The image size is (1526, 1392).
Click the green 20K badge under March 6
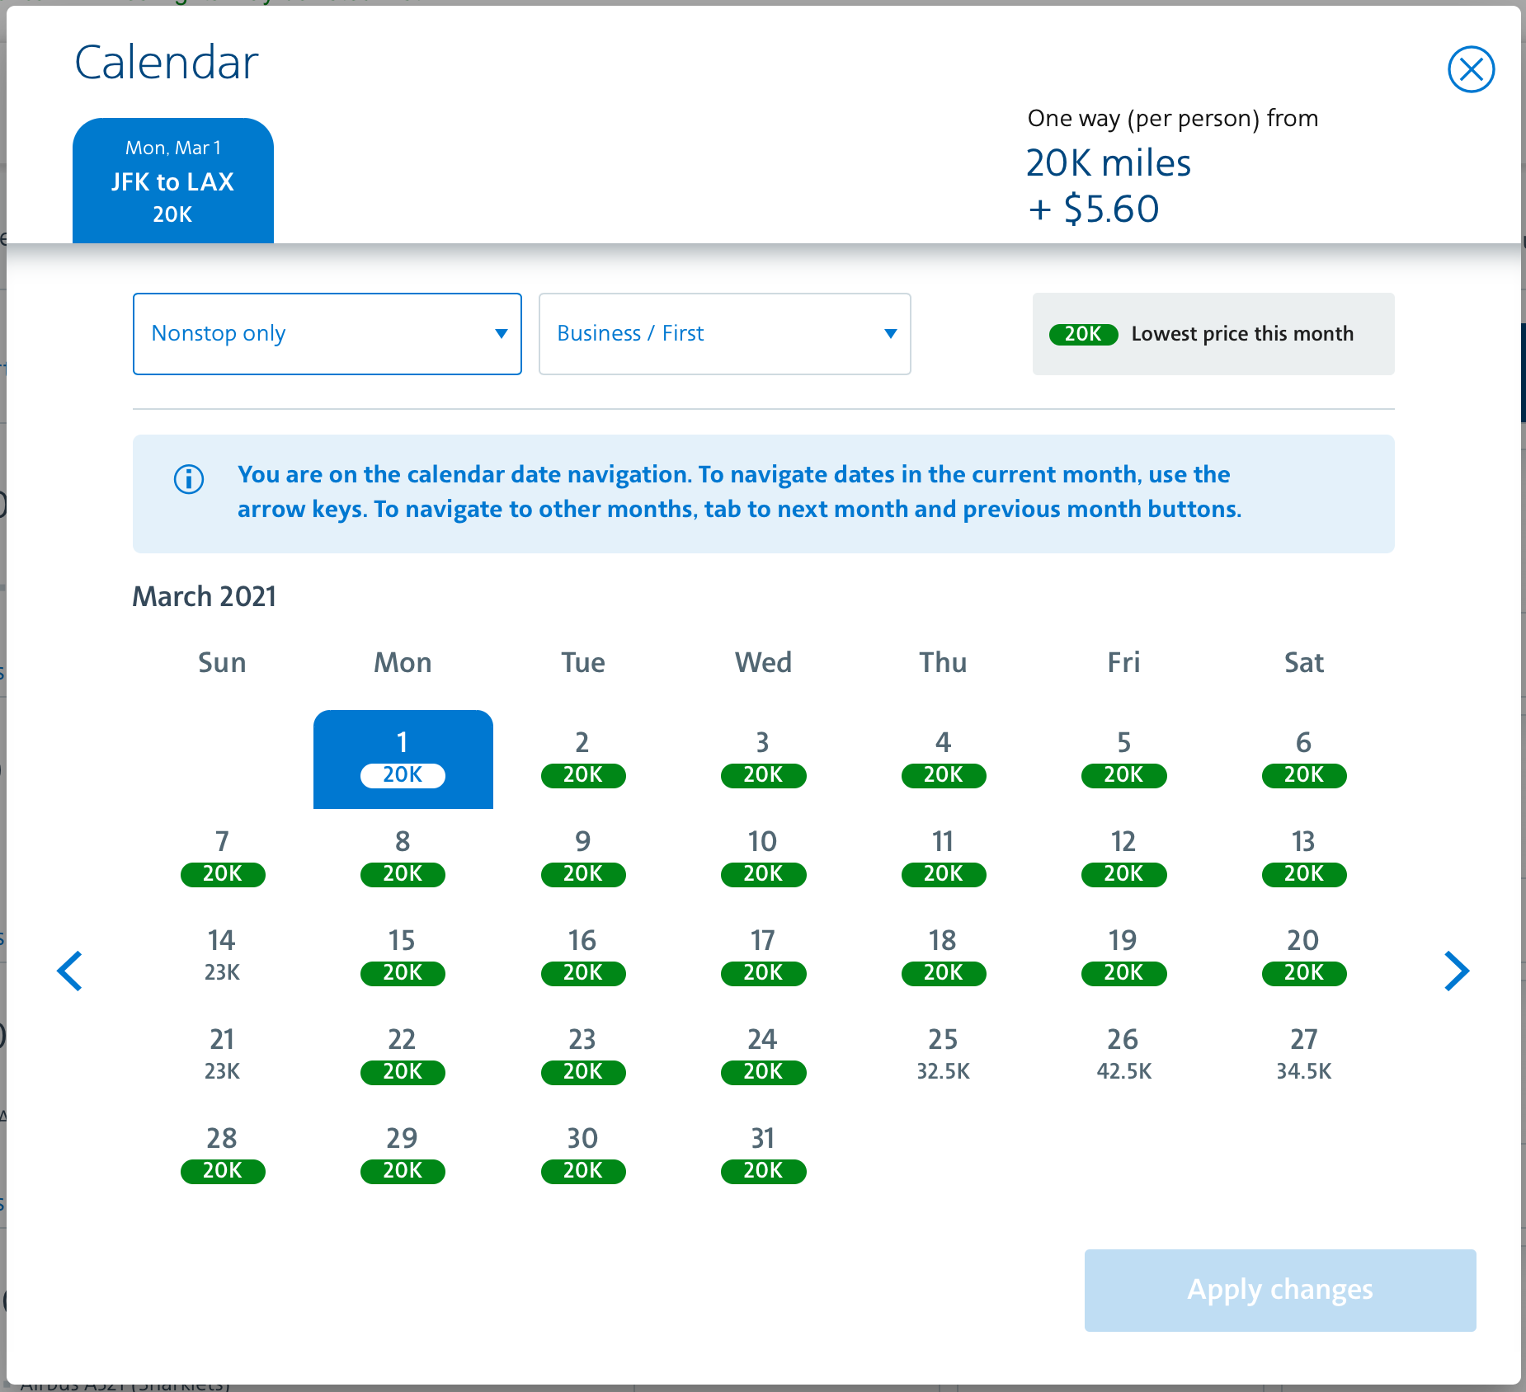[1303, 775]
